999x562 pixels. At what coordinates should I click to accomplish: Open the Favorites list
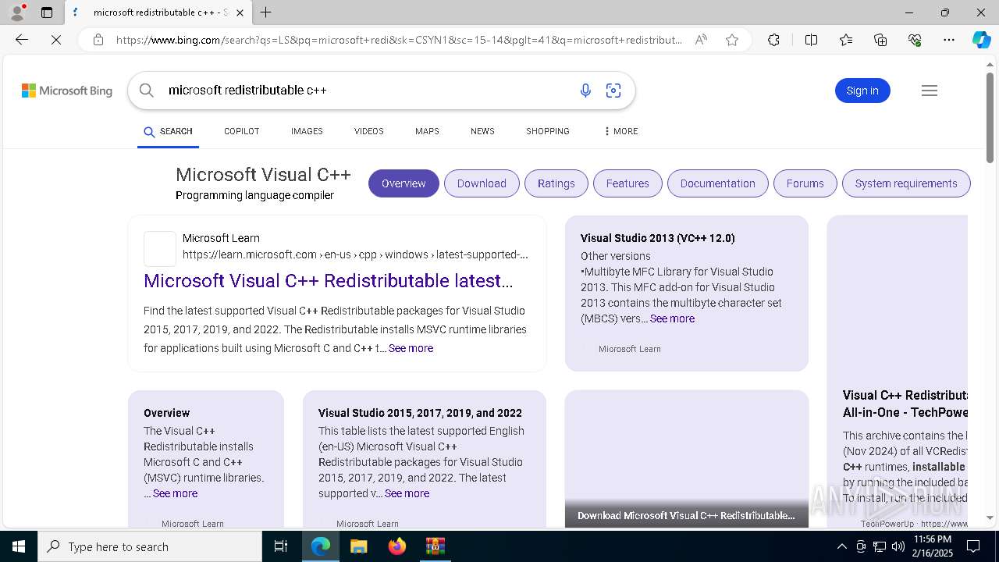click(846, 40)
